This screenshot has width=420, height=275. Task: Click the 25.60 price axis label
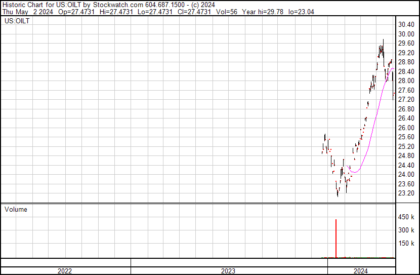click(406, 137)
